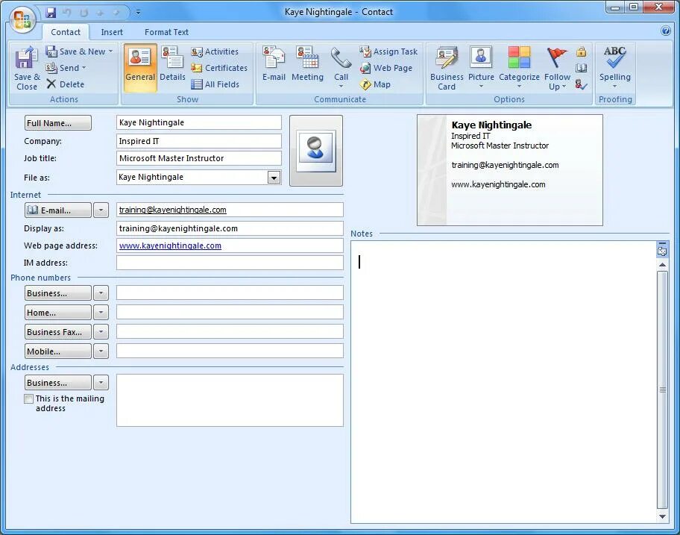Click the Full Name... button
This screenshot has width=680, height=535.
point(57,123)
